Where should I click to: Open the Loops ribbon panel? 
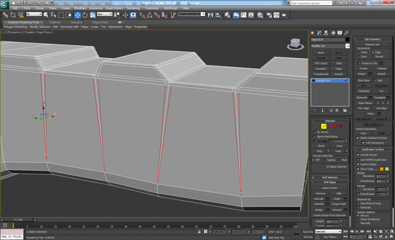point(95,27)
